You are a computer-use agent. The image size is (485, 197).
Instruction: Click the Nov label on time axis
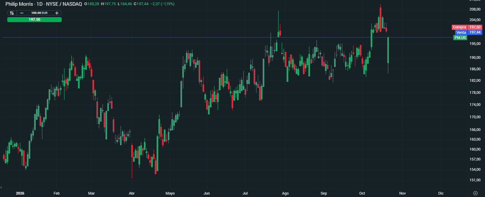[x=402, y=193]
